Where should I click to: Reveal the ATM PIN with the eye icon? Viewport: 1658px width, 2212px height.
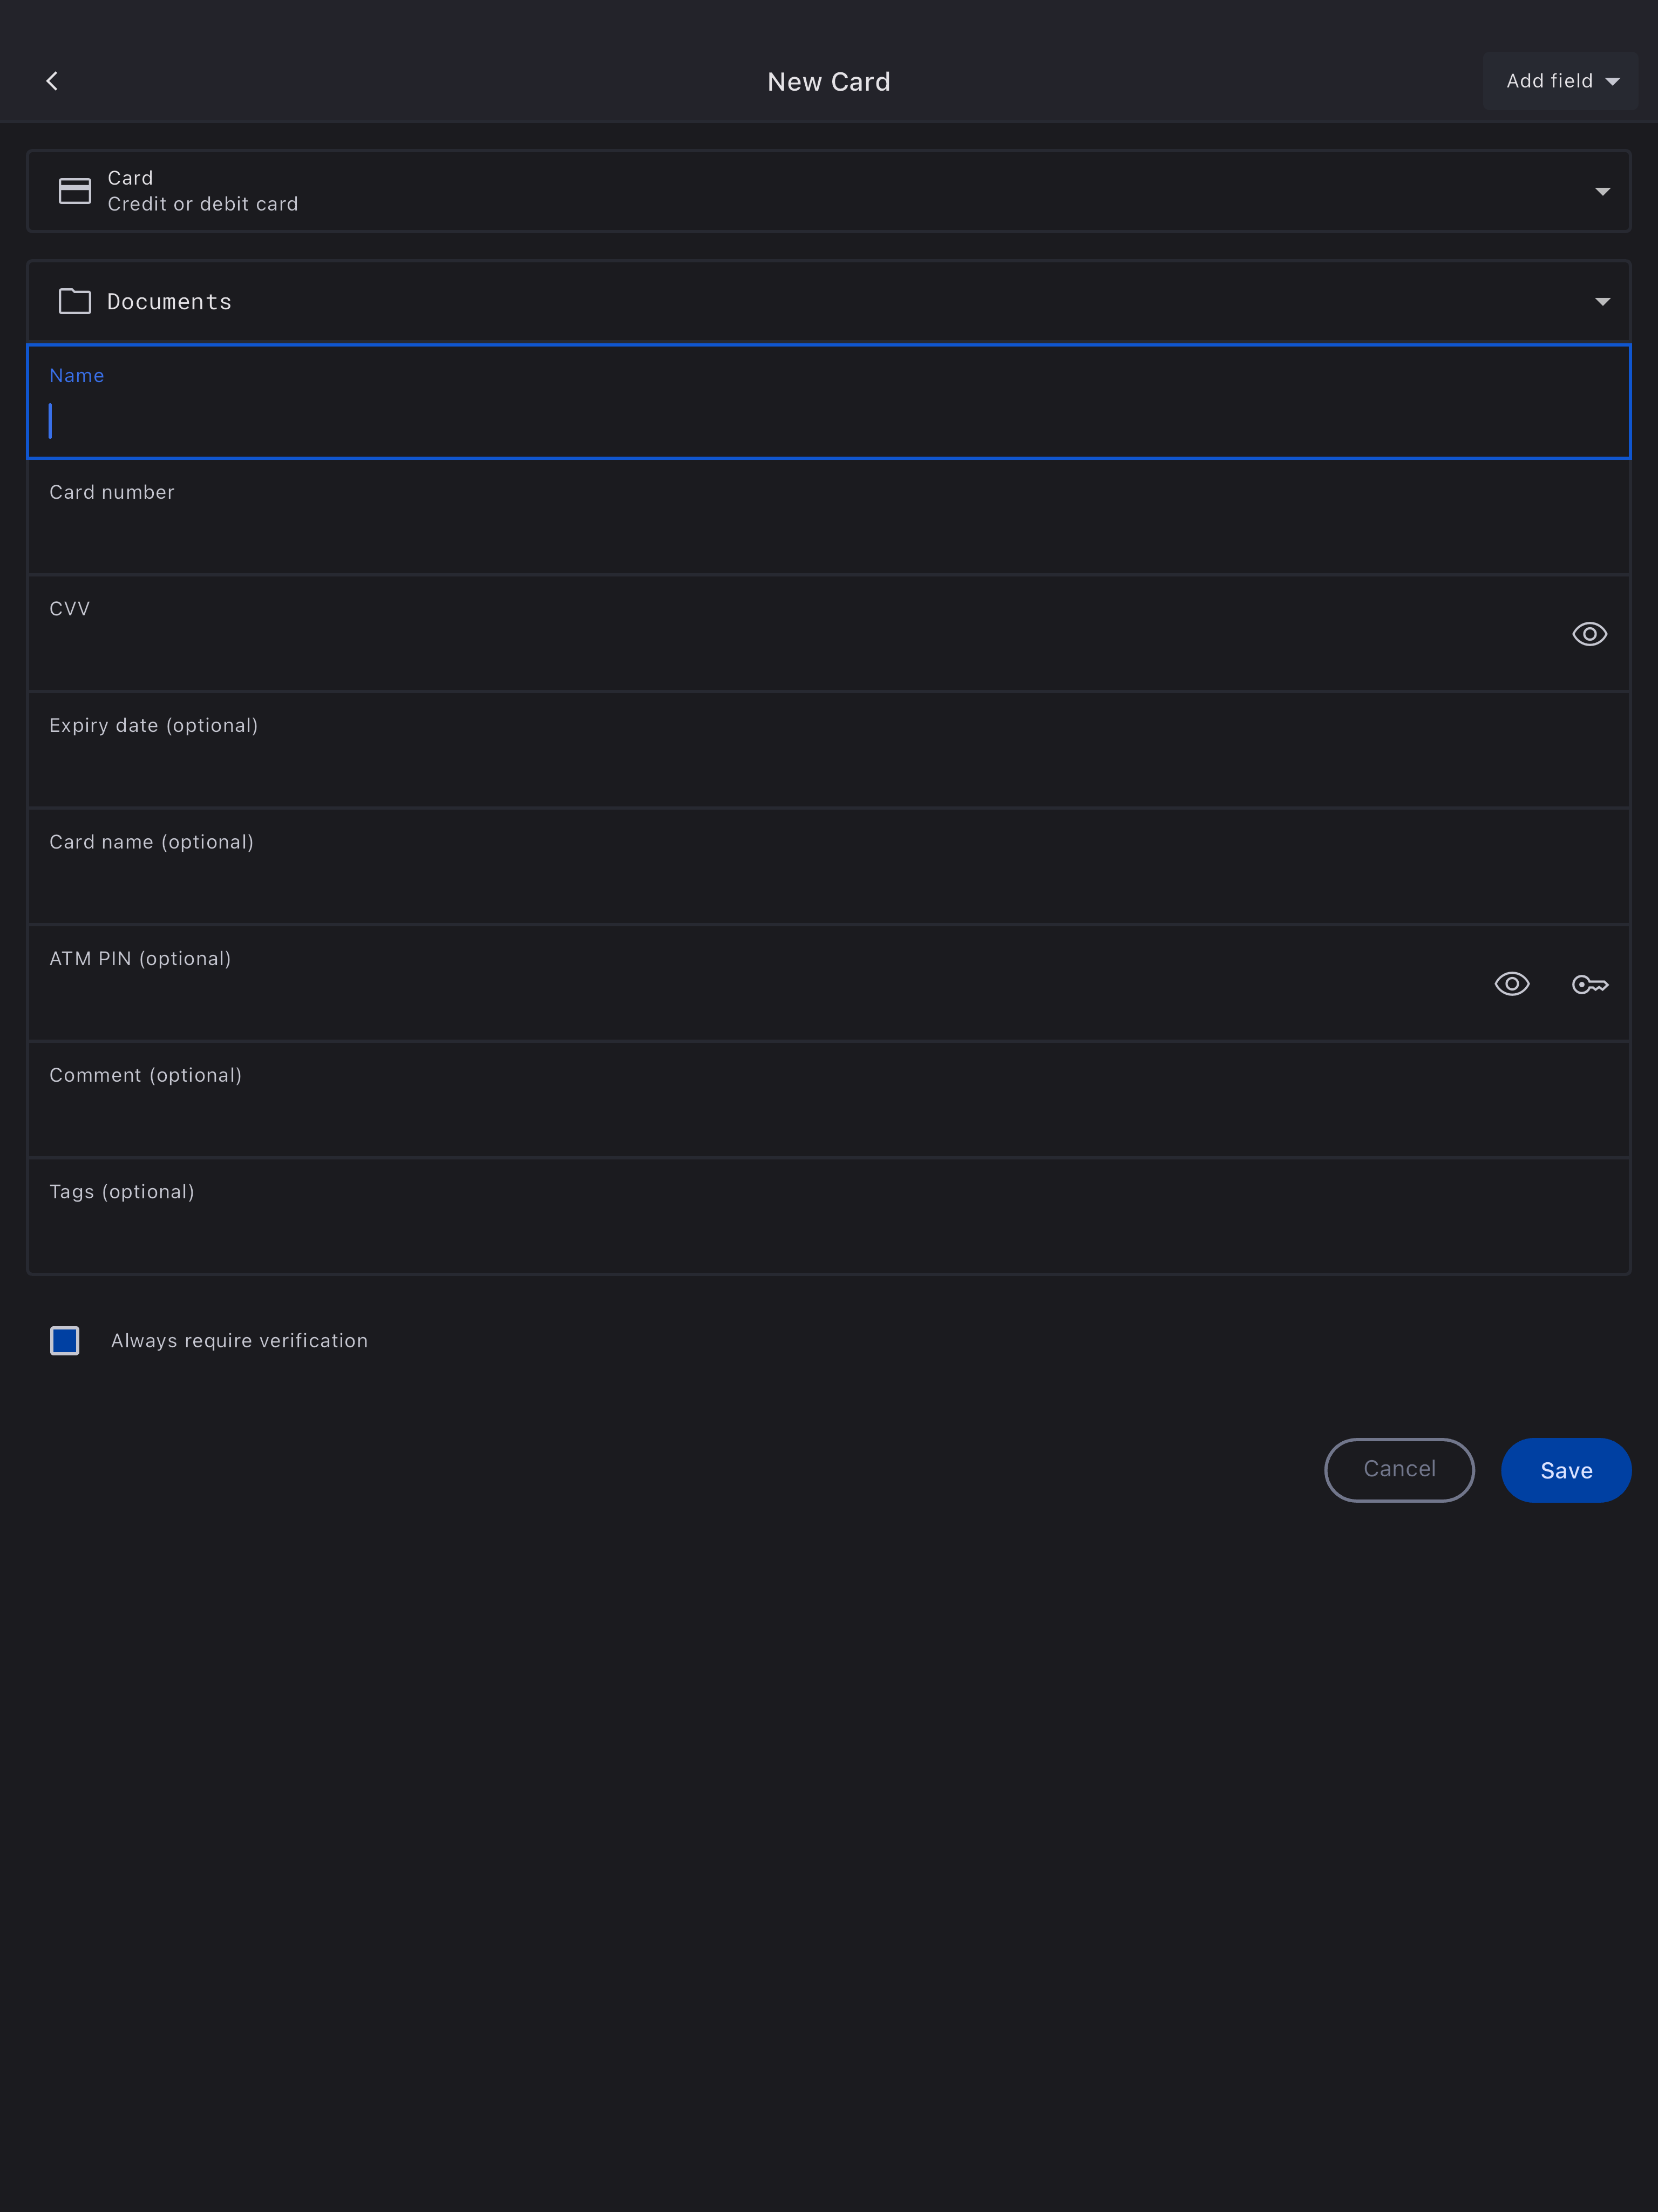click(x=1511, y=984)
